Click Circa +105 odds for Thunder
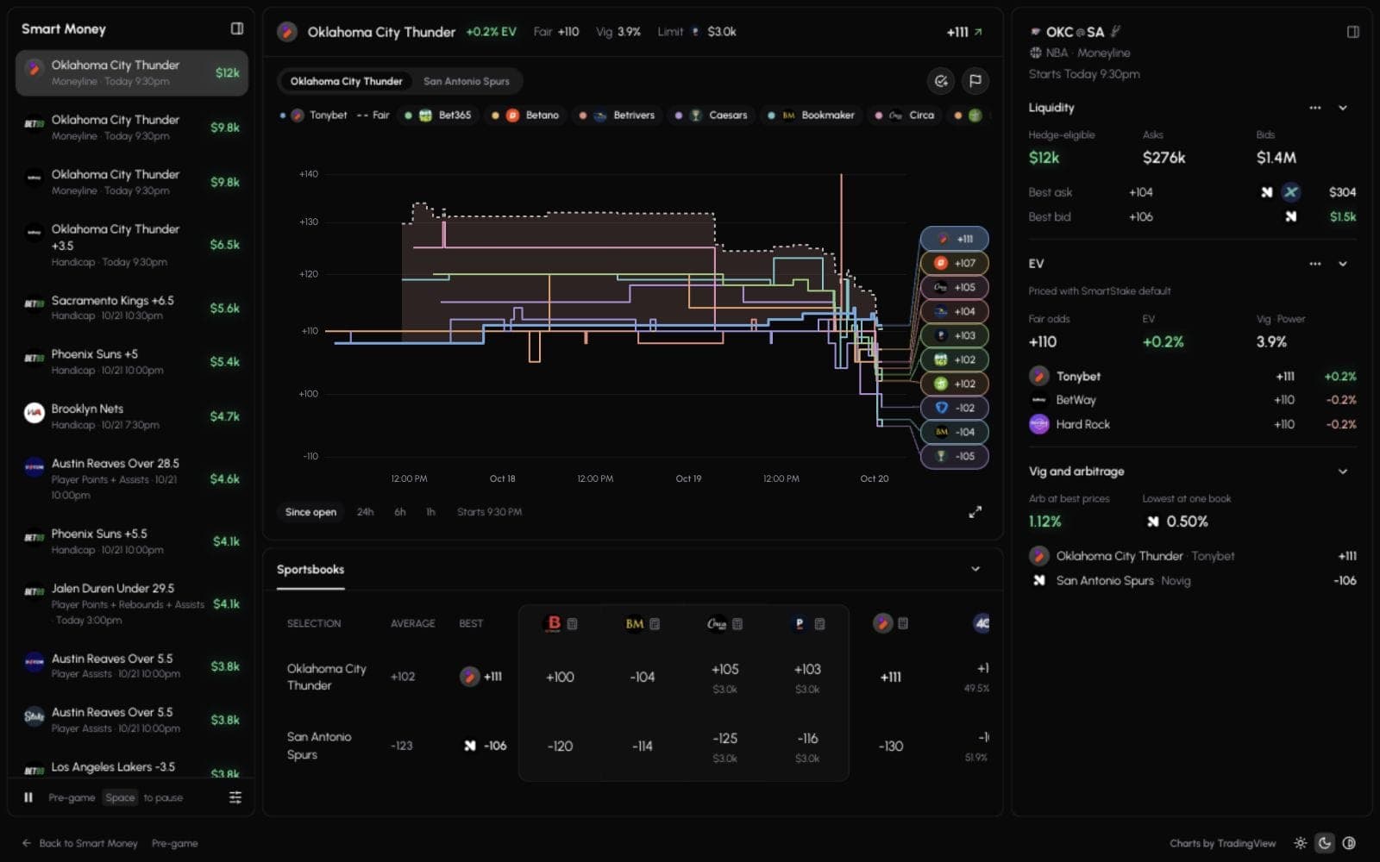Viewport: 1380px width, 862px height. point(724,670)
